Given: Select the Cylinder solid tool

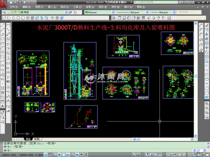Looking at the screenshot, I should click(x=23, y=18).
